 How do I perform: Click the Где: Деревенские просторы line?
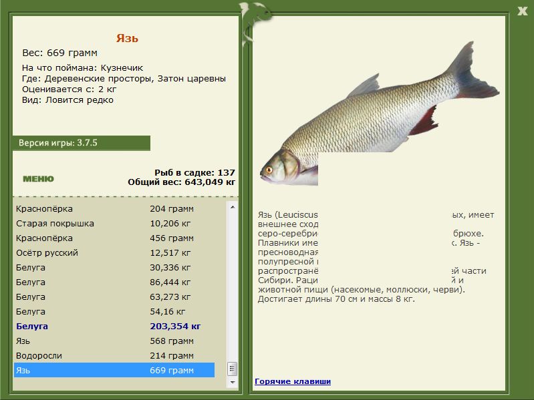[x=124, y=79]
